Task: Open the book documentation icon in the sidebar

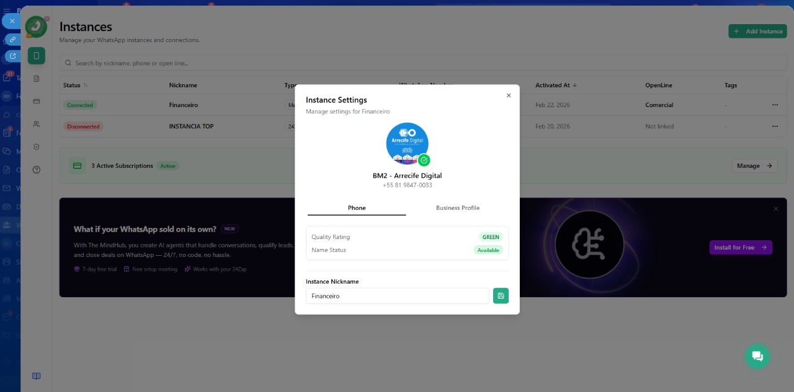Action: [x=37, y=376]
